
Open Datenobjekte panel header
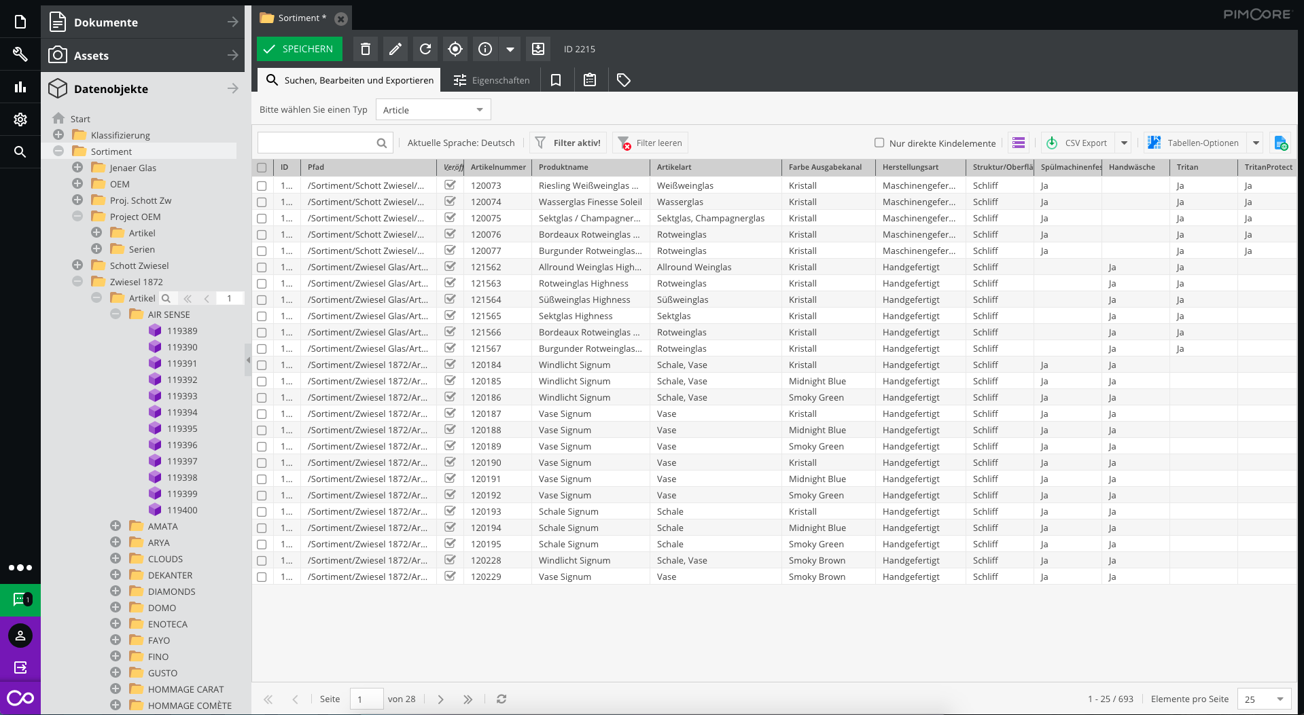[143, 89]
